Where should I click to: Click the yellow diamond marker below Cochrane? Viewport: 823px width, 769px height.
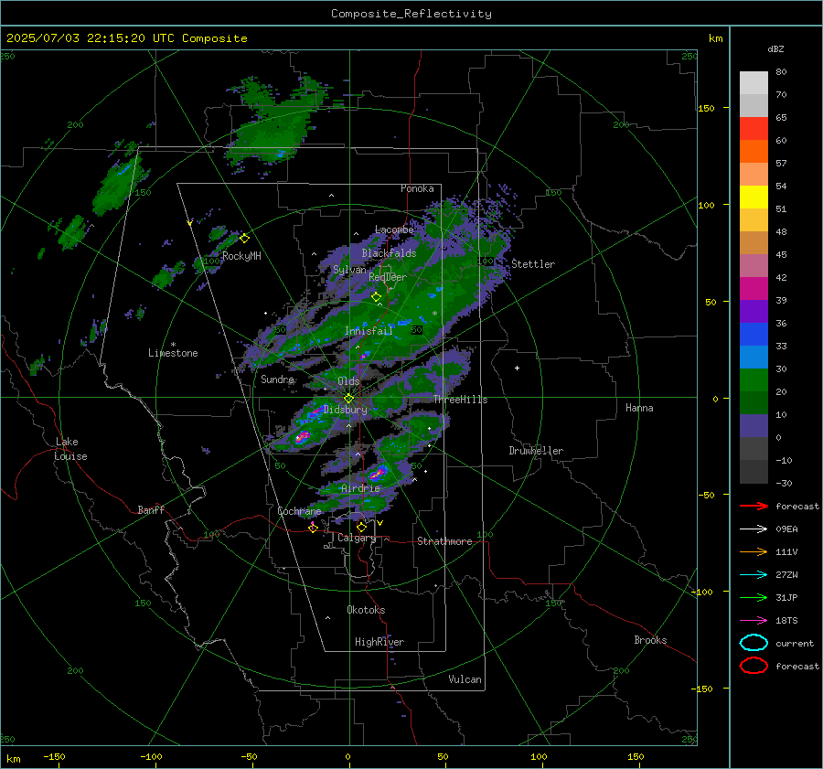point(314,529)
